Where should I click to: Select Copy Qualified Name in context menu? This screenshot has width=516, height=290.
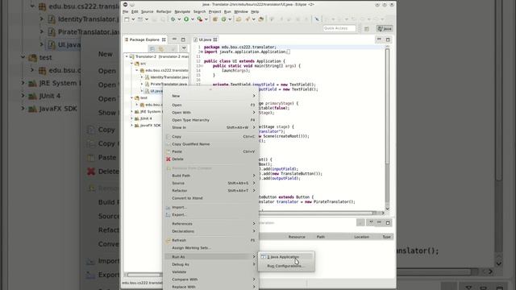click(x=211, y=144)
